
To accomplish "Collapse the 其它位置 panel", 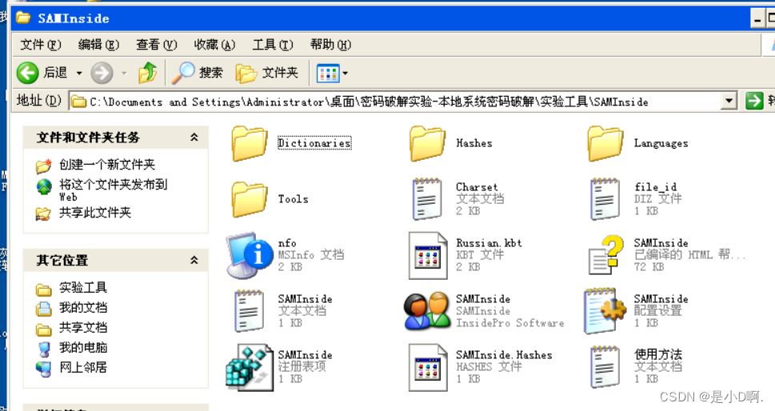I will [x=194, y=261].
